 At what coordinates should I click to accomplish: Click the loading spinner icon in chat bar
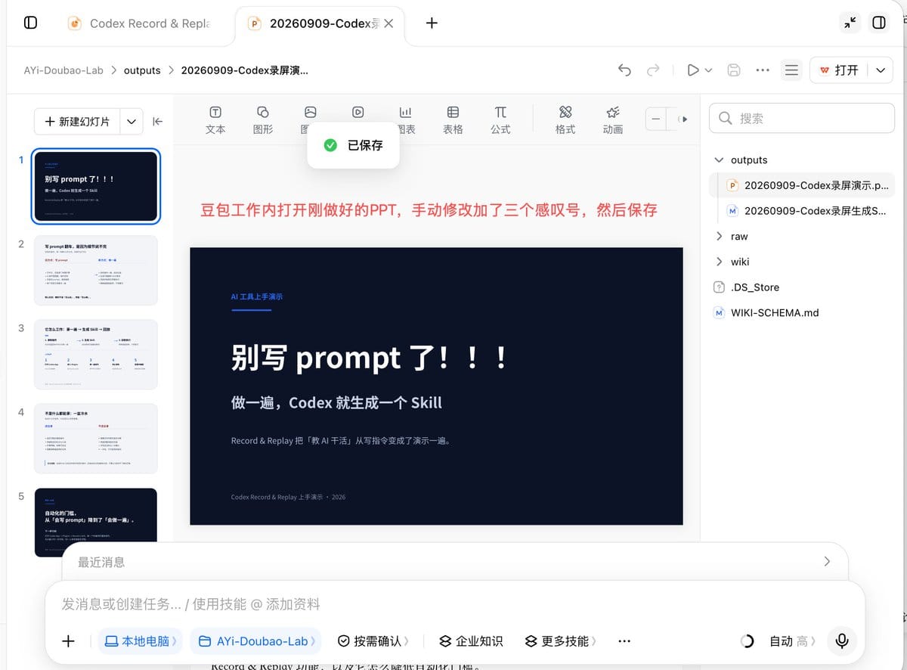[x=747, y=641]
